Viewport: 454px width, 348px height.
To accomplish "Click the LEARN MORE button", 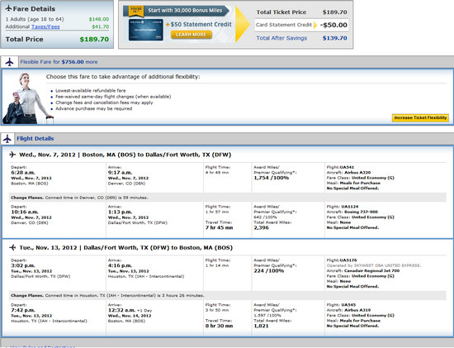I will pos(192,35).
